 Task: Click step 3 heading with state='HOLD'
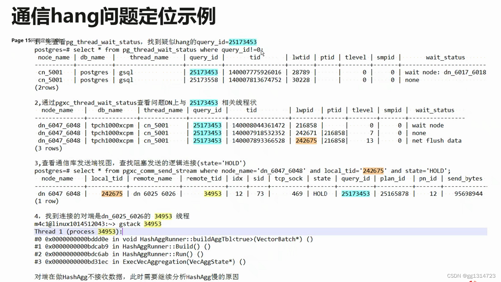pos(140,163)
